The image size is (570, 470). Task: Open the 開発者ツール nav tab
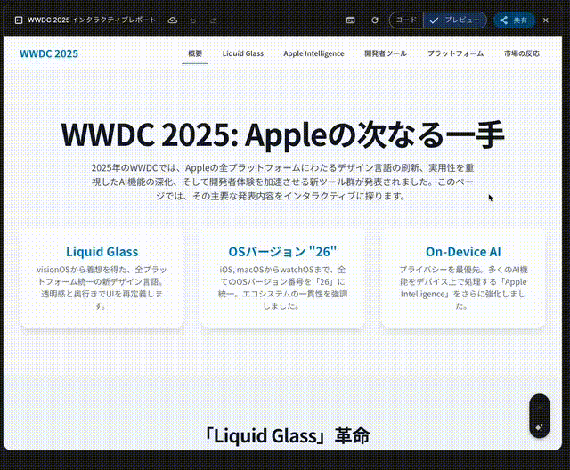(386, 53)
